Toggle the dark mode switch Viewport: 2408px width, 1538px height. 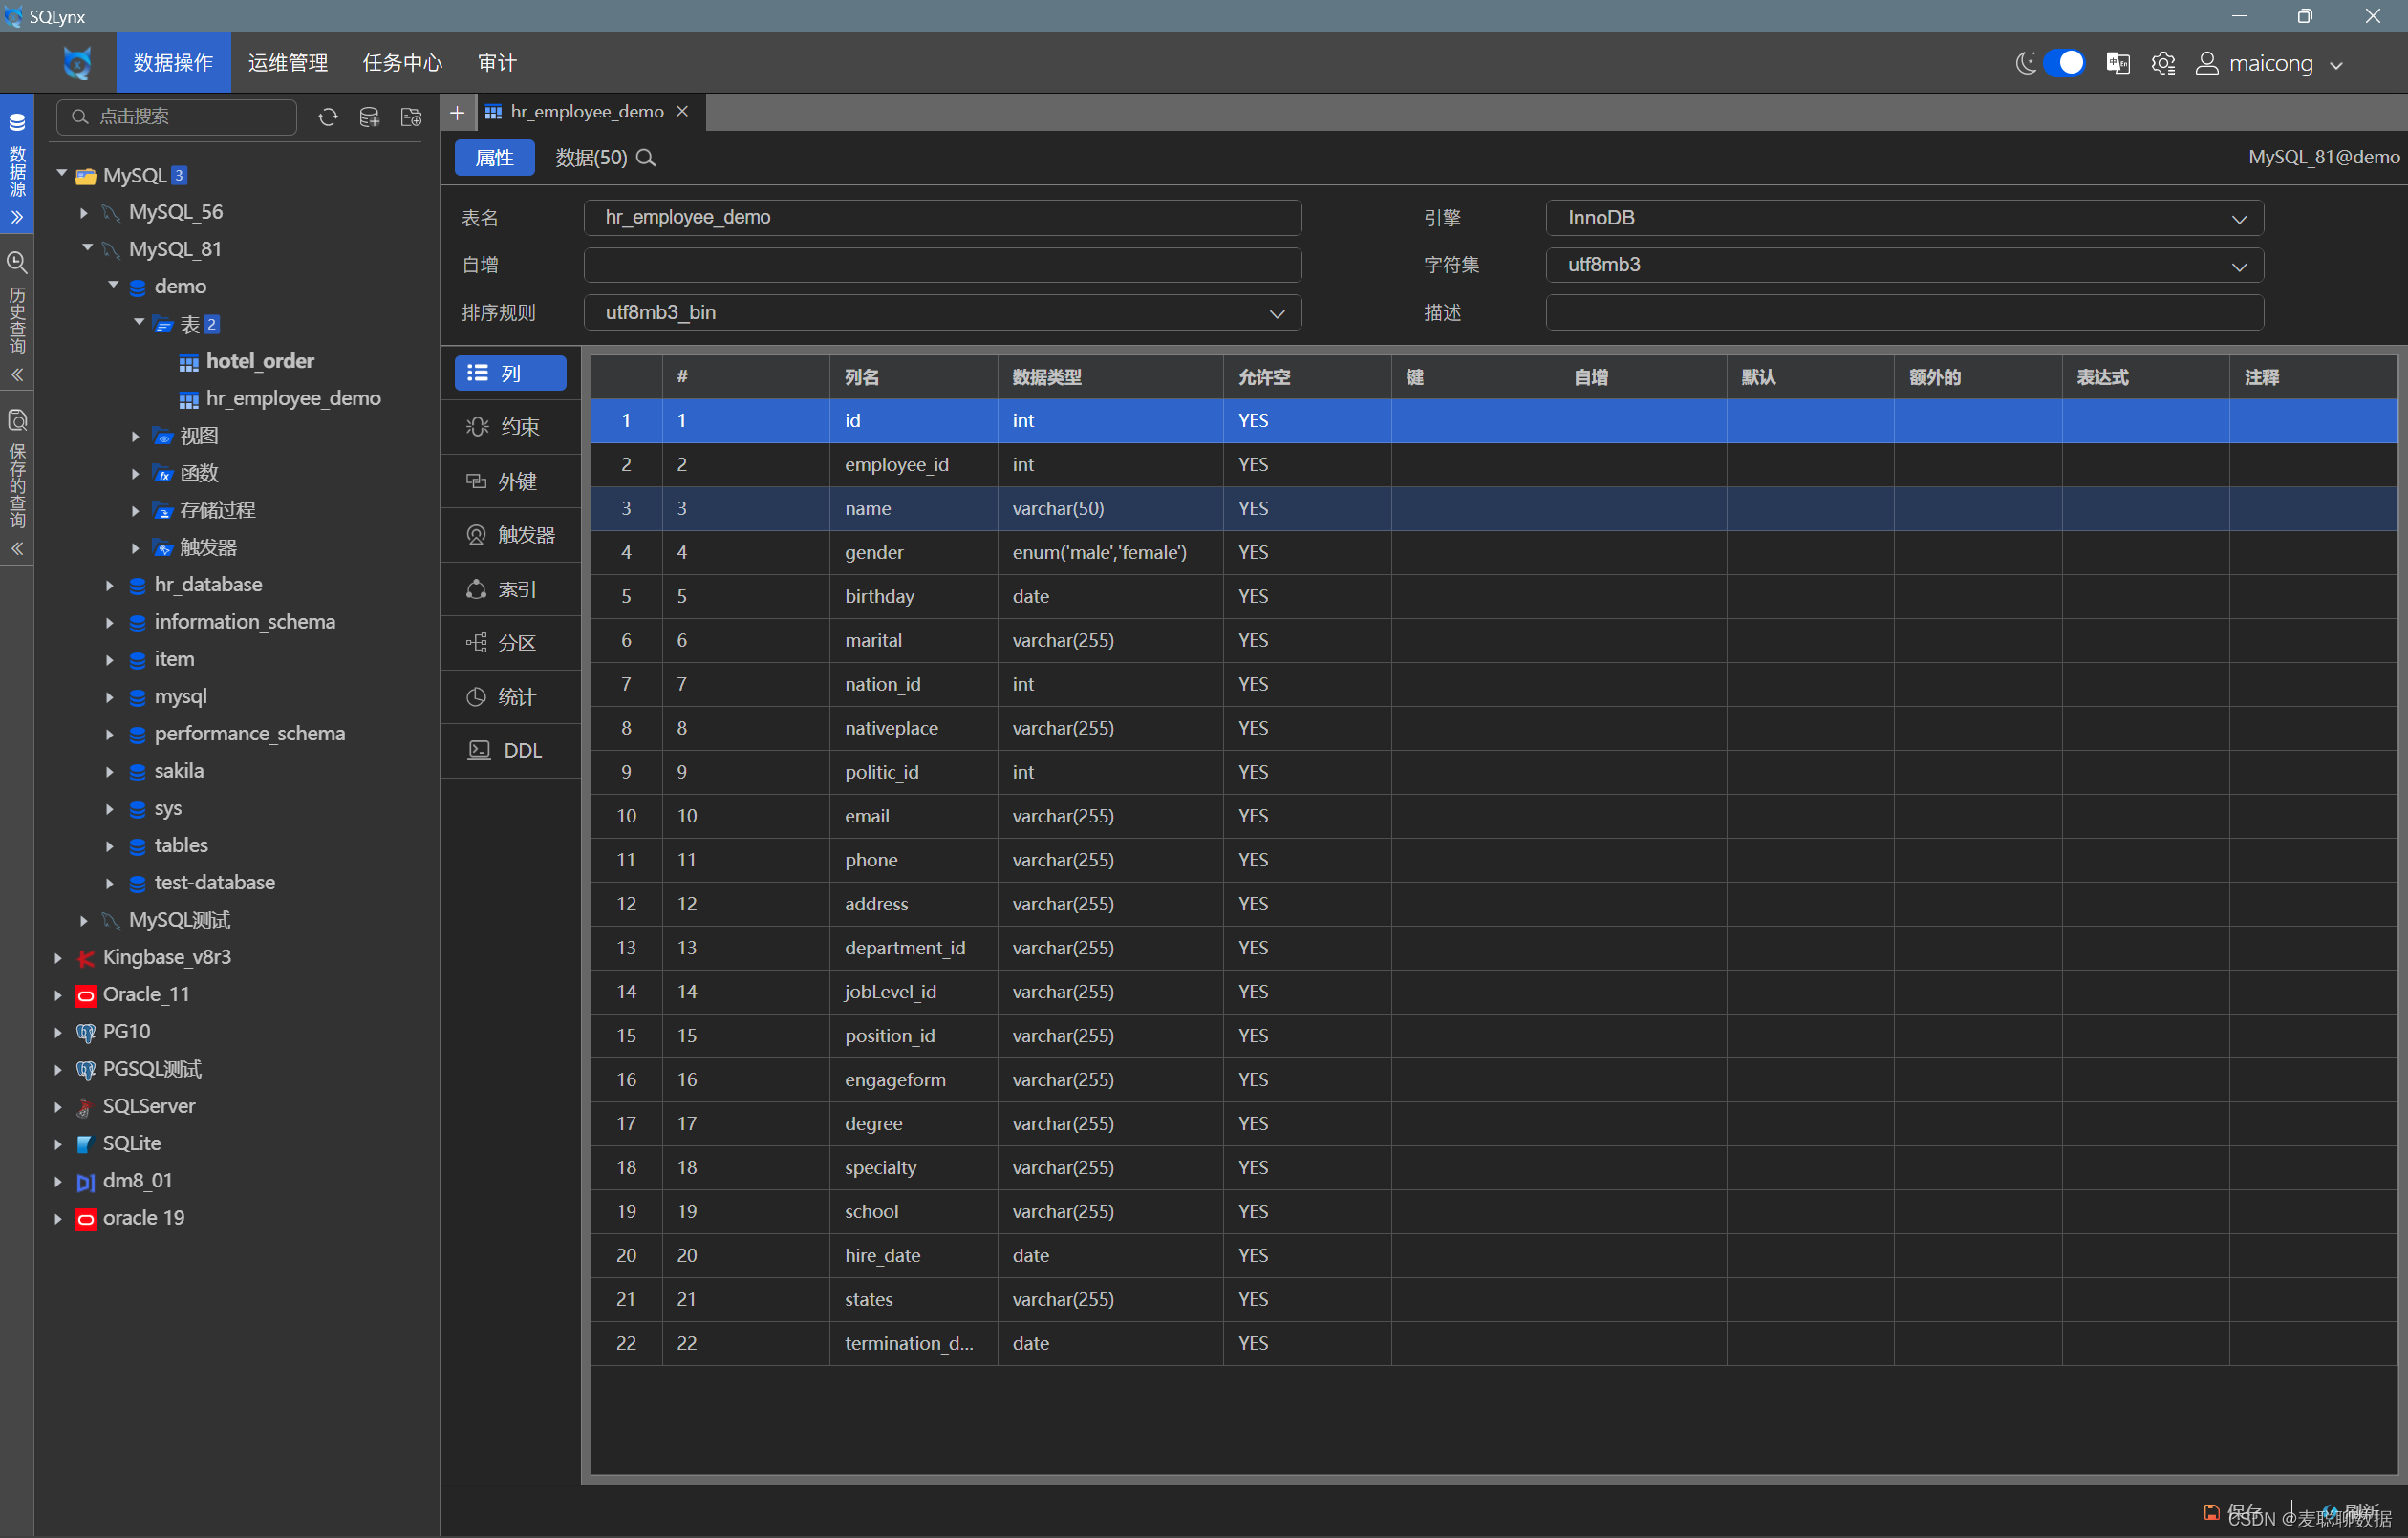tap(2062, 64)
